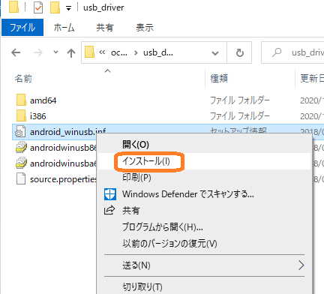
Task: Choose 共有 in the context menu
Action: pos(205,211)
